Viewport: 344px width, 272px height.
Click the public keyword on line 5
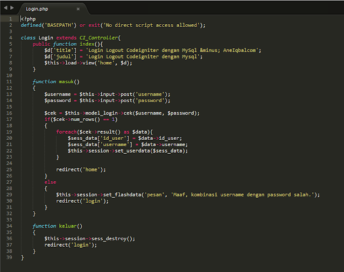click(x=41, y=44)
